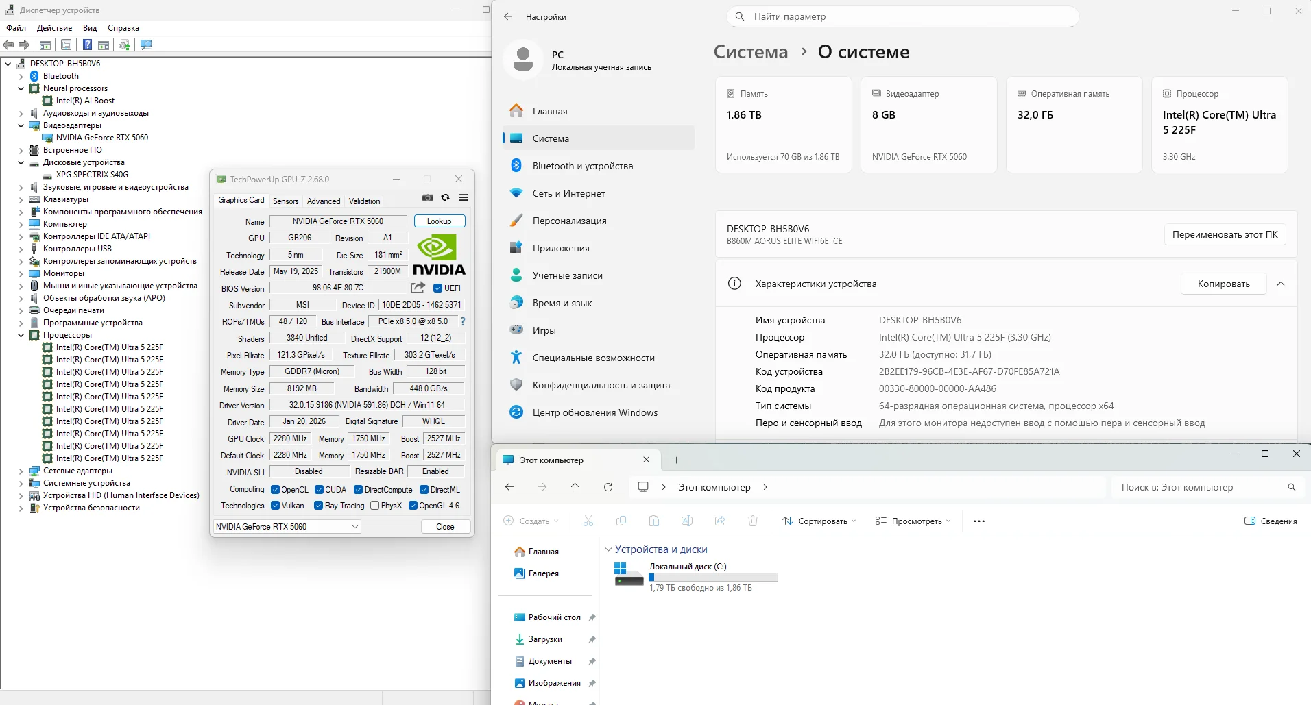Screen dimensions: 1311x705
Task: Click the Bus Interface question mark in GPU-Z
Action: pyautogui.click(x=463, y=321)
